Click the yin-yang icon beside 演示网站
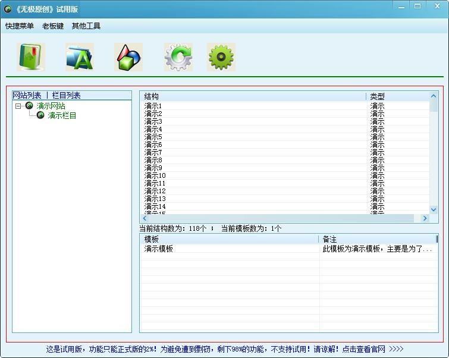The width and height of the screenshot is (449, 358). click(x=29, y=106)
